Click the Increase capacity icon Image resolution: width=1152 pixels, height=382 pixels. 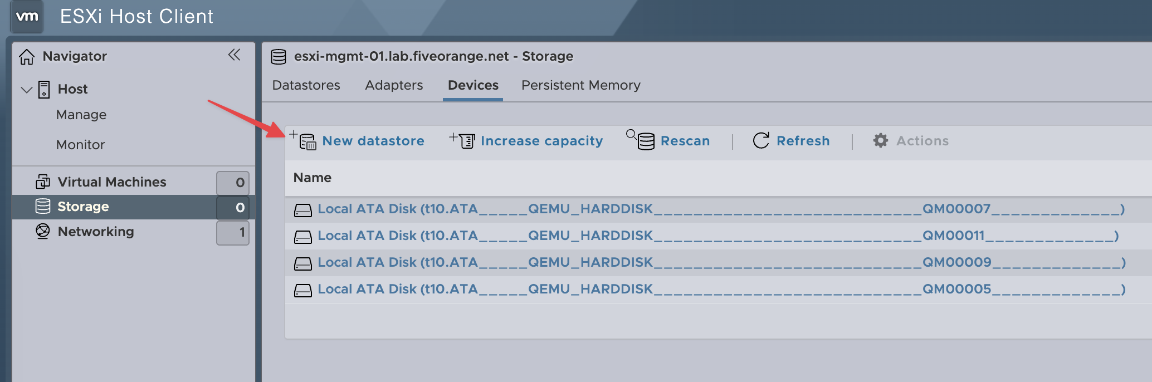pos(462,141)
